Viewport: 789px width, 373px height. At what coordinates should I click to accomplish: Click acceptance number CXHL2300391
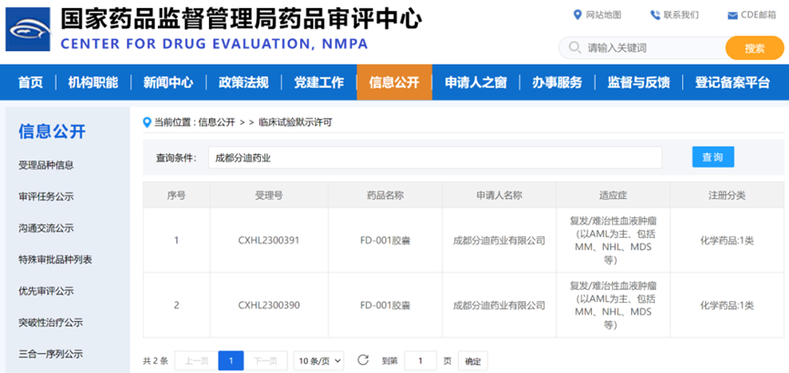click(x=268, y=241)
